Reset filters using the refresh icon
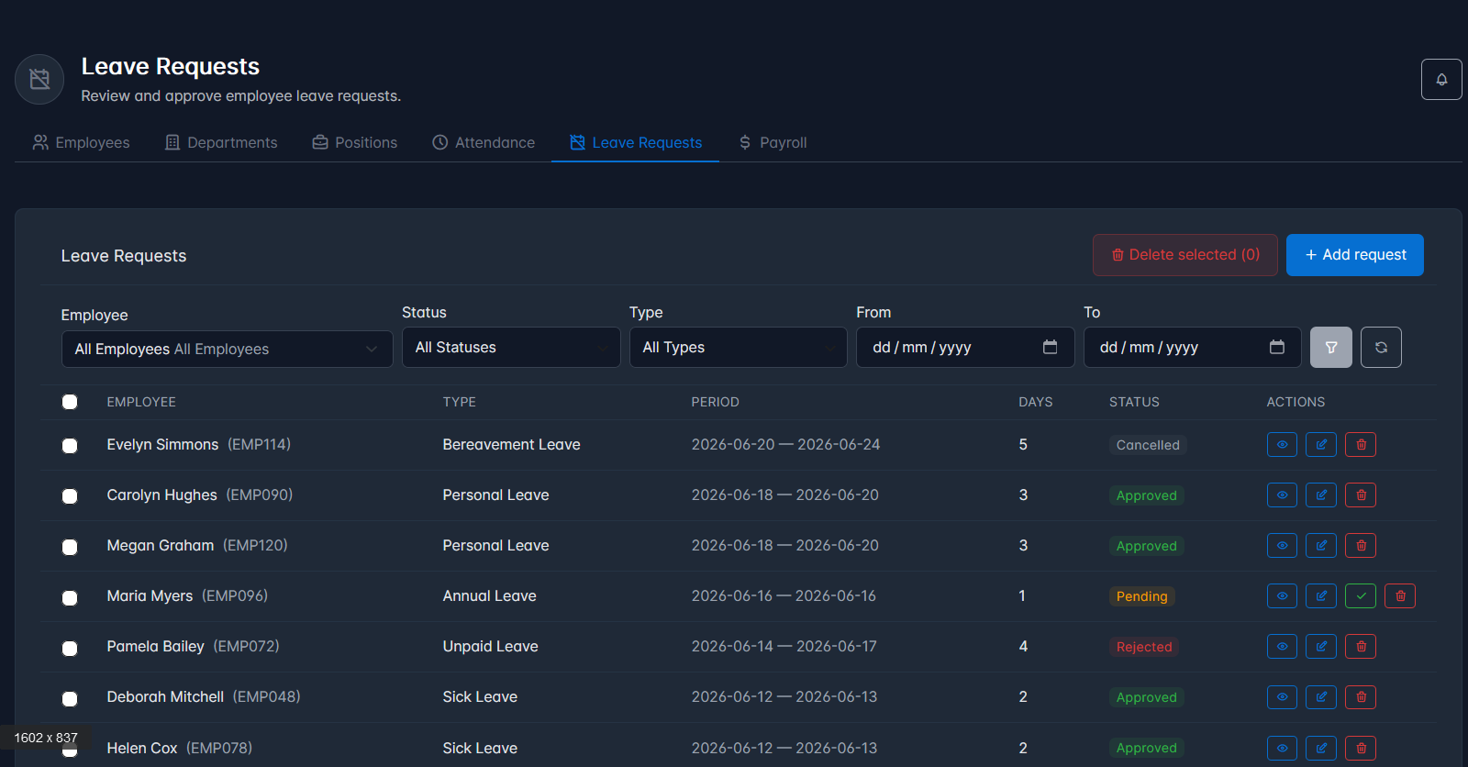Image resolution: width=1468 pixels, height=767 pixels. (1381, 348)
